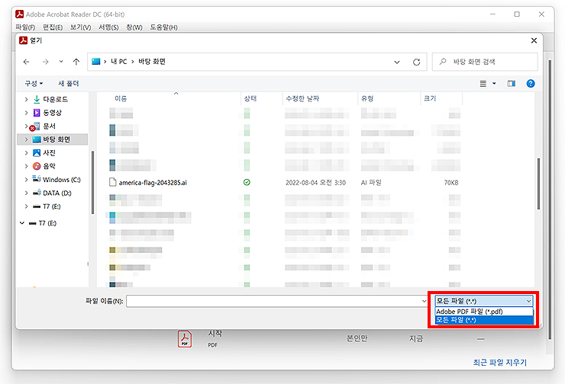The width and height of the screenshot is (565, 384).
Task: Expand the DATA (D:) tree node
Action: [26, 193]
